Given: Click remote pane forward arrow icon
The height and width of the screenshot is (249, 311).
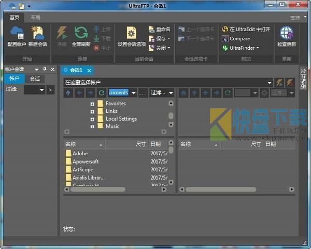Looking at the screenshot, I should [217, 93].
